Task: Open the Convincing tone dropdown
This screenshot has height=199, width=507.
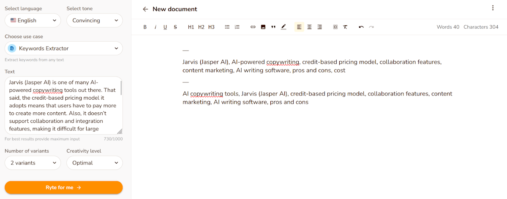Action: pos(95,20)
